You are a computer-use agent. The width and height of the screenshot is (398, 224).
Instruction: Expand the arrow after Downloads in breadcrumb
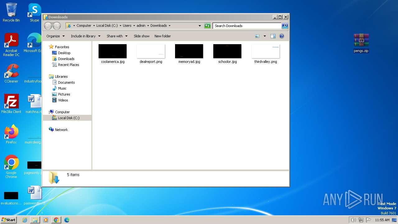click(169, 26)
